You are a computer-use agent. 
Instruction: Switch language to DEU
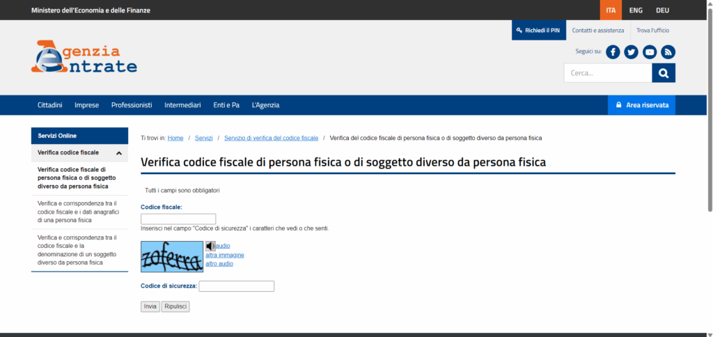point(662,10)
